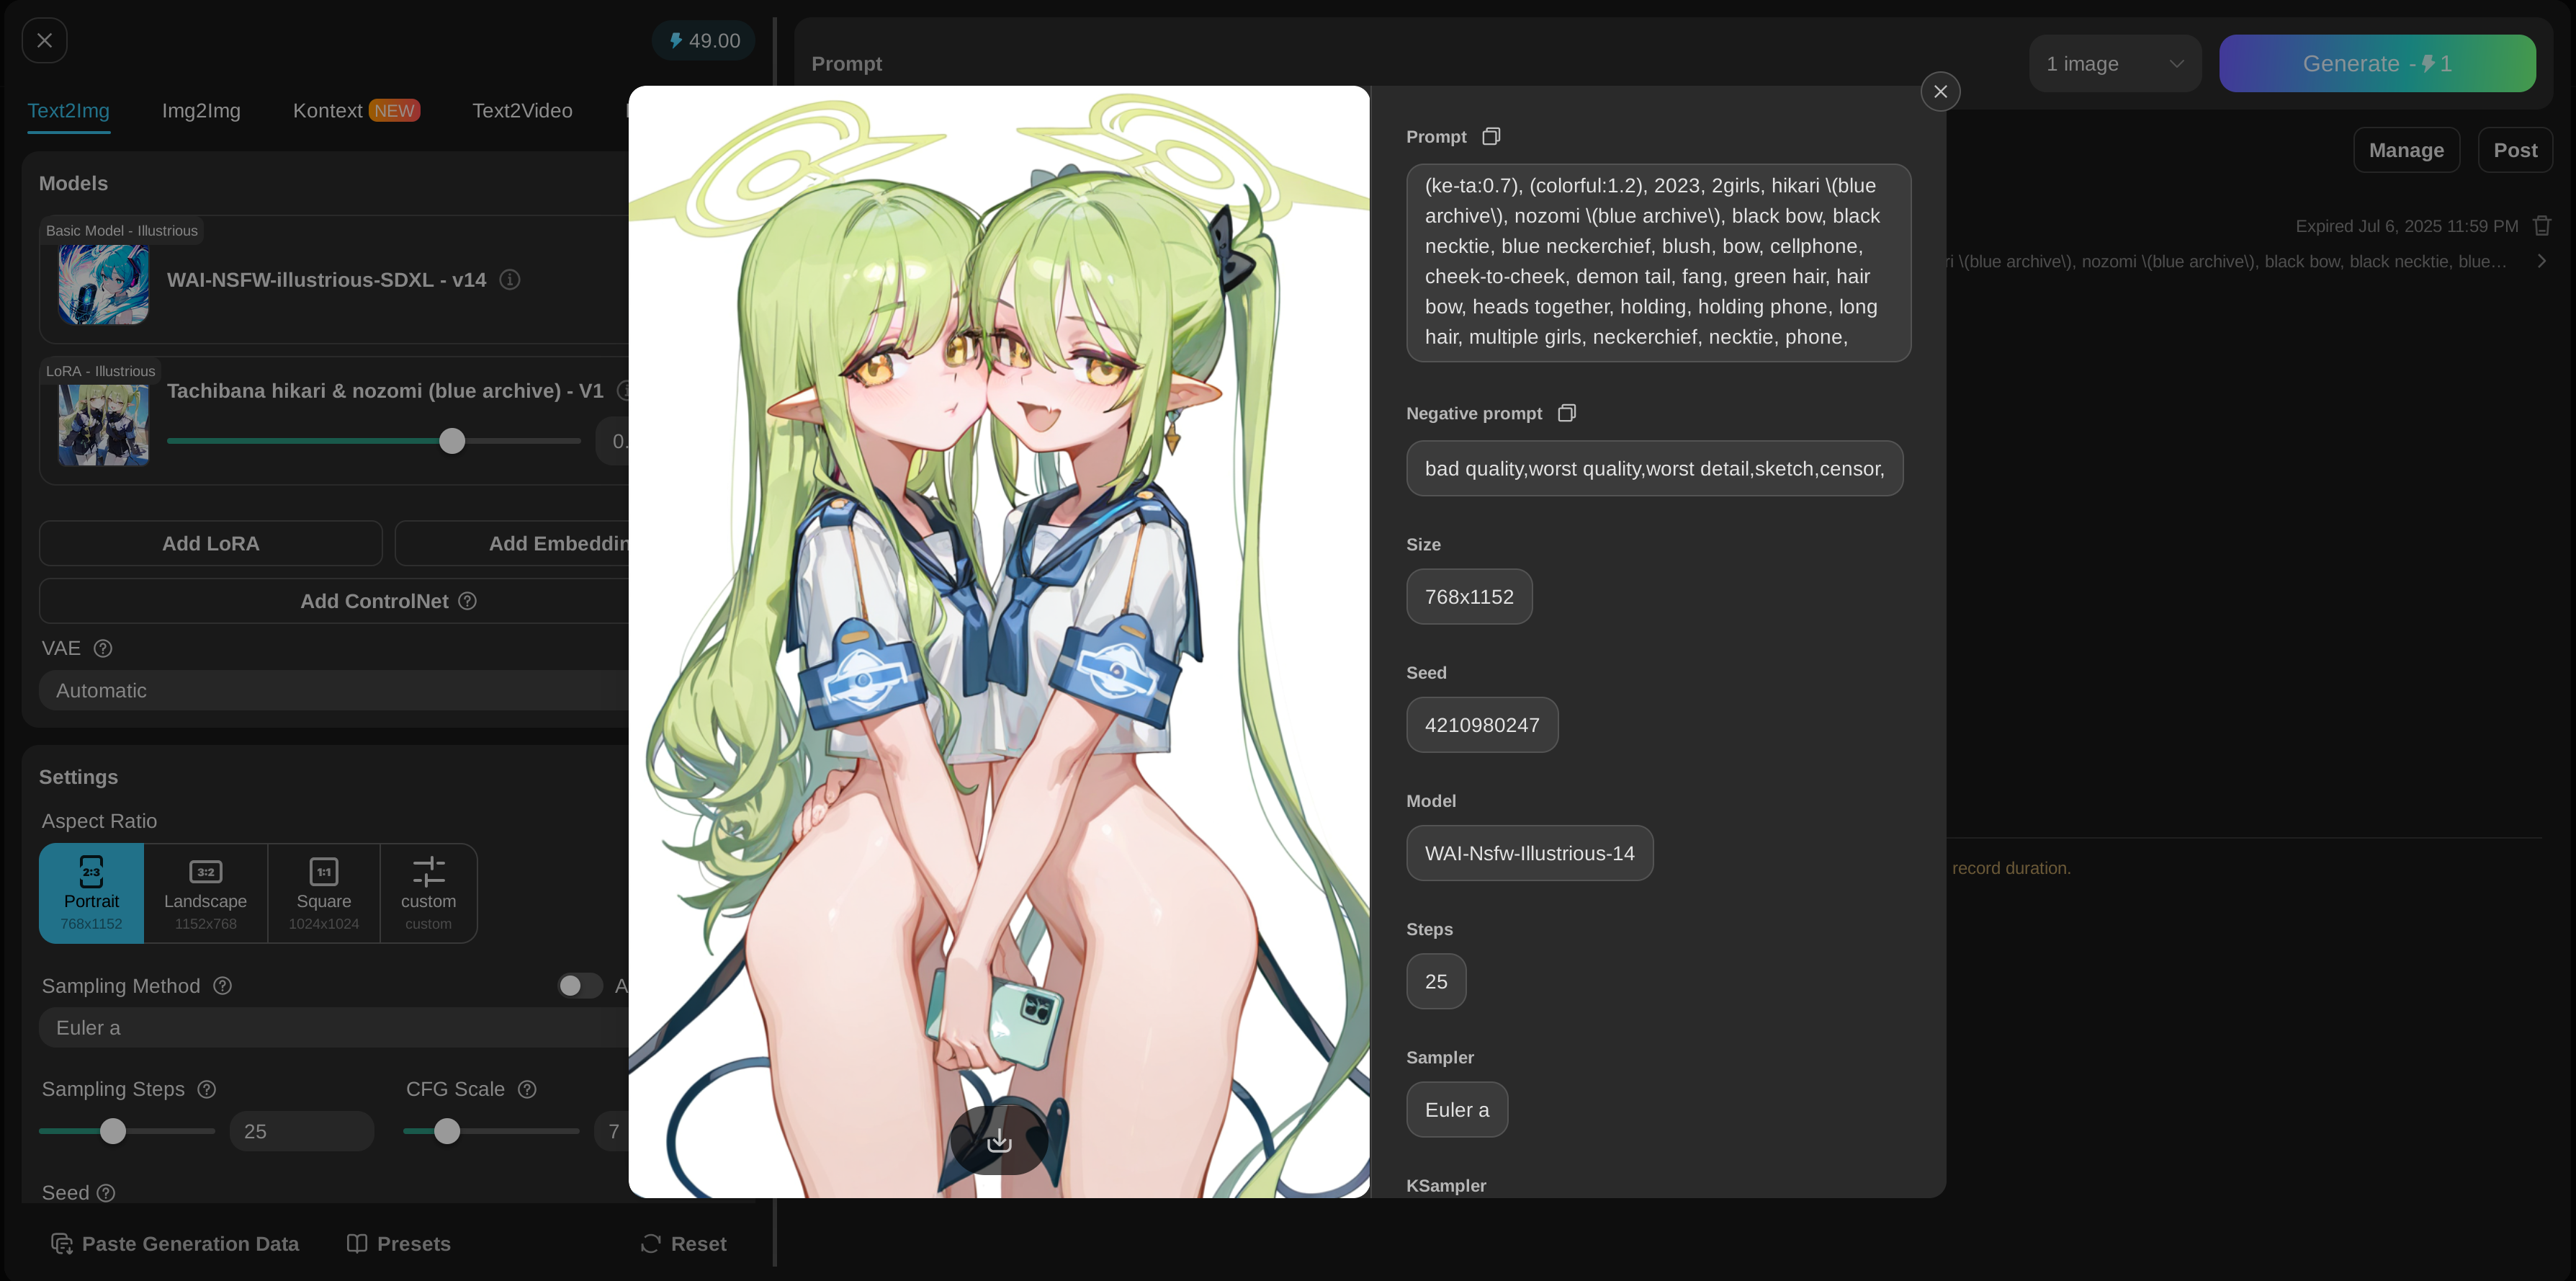The width and height of the screenshot is (2576, 1281).
Task: Click the Expired Jul 6, 2025 timestamp
Action: 2406,226
